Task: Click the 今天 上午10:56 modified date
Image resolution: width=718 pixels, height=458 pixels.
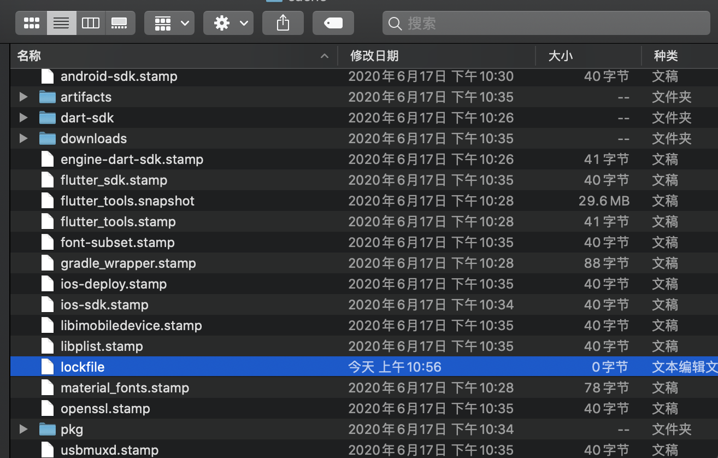Action: tap(395, 367)
